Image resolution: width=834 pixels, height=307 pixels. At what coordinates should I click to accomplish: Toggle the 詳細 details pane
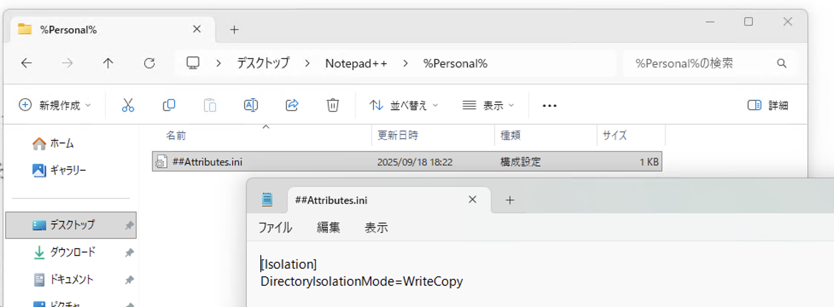pyautogui.click(x=767, y=105)
